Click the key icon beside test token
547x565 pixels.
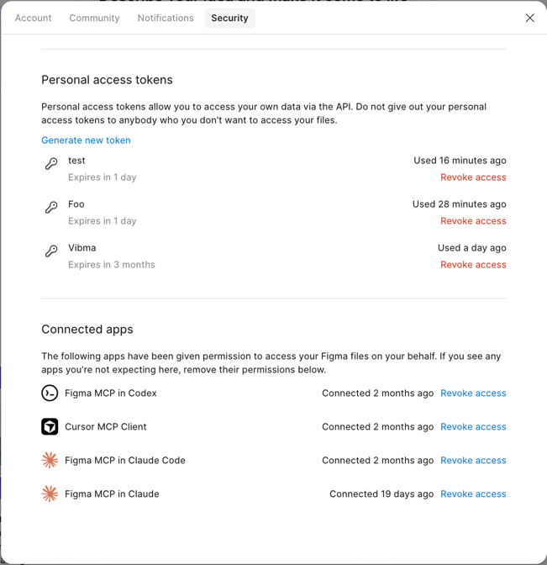tap(51, 163)
